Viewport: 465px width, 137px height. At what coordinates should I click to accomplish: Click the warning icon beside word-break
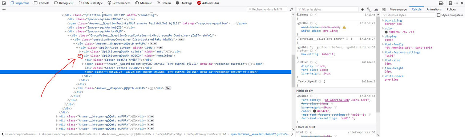344,27
